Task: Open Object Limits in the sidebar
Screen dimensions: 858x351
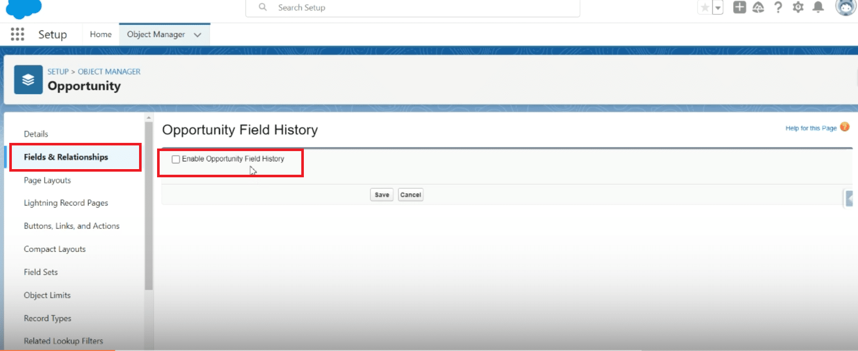Action: [47, 295]
